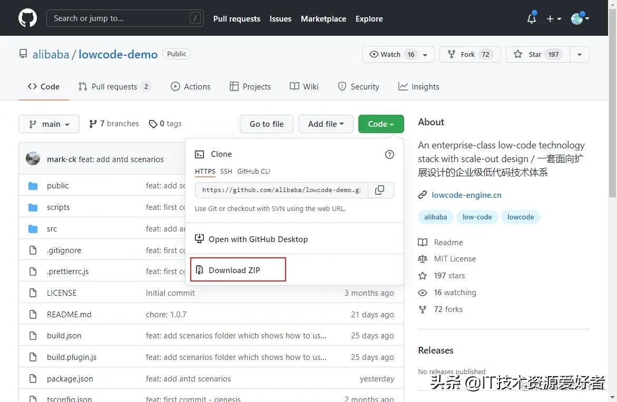This screenshot has height=402, width=617.
Task: Open the public folder
Action: point(57,186)
